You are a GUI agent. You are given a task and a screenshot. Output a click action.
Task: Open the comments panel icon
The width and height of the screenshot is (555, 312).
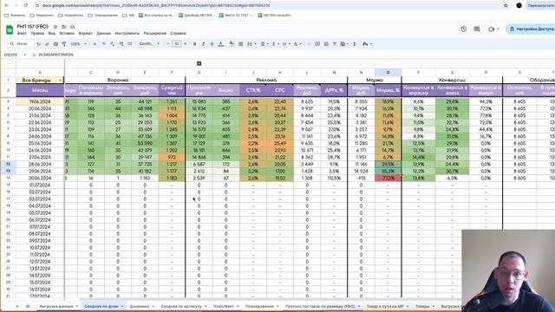tap(477, 29)
